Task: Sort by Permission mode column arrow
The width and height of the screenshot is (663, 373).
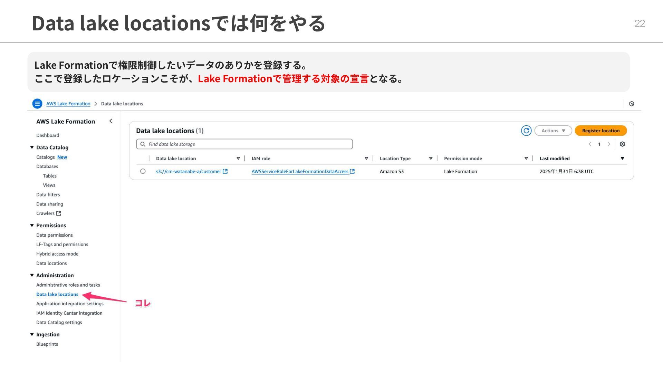Action: [x=526, y=159]
